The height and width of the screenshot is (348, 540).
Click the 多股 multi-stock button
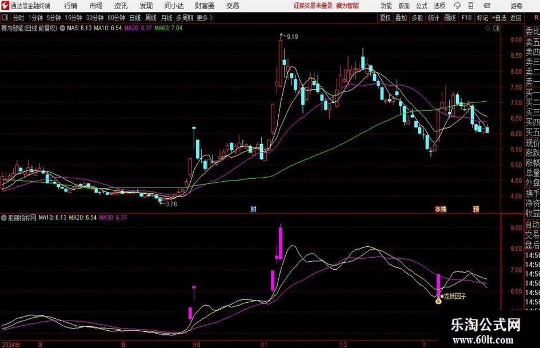[x=417, y=18]
